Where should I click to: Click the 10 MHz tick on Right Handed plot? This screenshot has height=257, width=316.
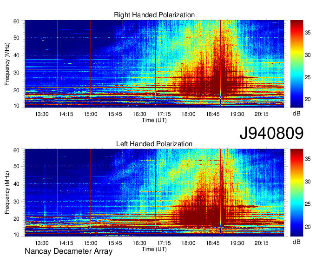pos(16,106)
